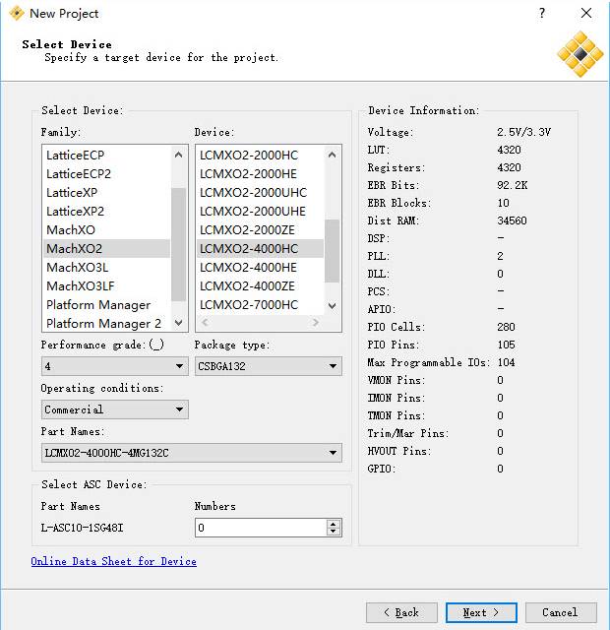
Task: Click the ASC Numbers input field
Action: point(261,528)
